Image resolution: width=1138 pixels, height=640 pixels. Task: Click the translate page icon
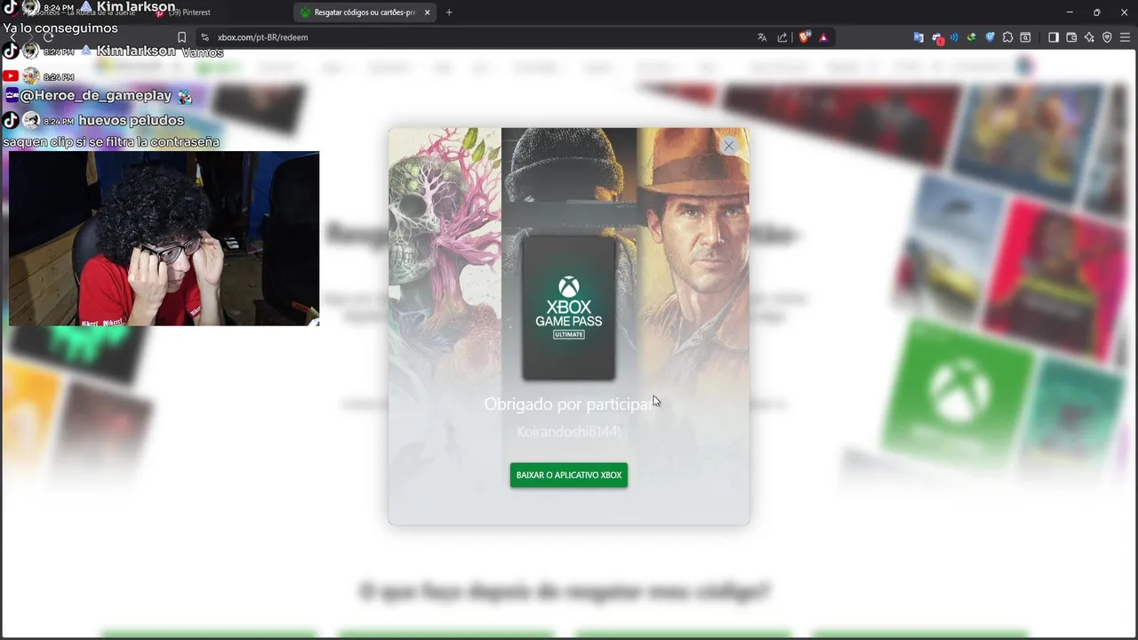(x=762, y=37)
